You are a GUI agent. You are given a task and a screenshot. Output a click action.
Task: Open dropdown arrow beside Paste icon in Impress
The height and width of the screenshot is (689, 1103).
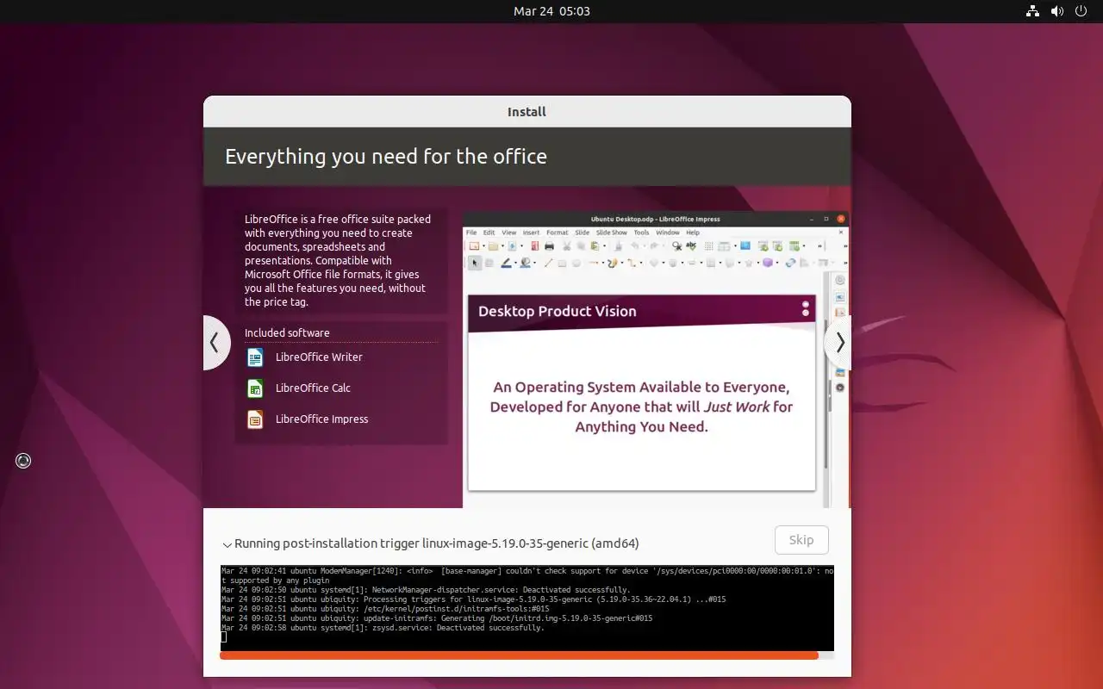pos(605,245)
